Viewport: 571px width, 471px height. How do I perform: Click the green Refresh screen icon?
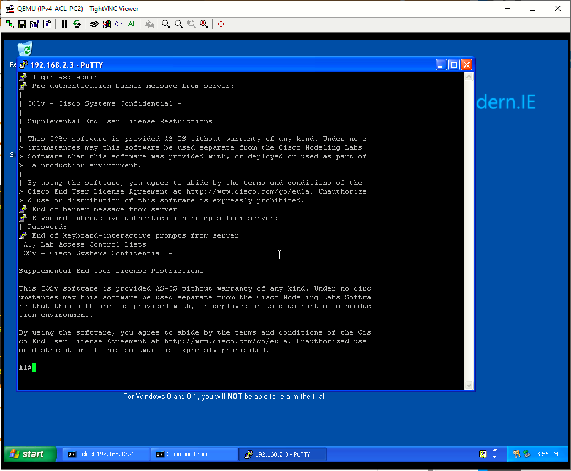77,24
